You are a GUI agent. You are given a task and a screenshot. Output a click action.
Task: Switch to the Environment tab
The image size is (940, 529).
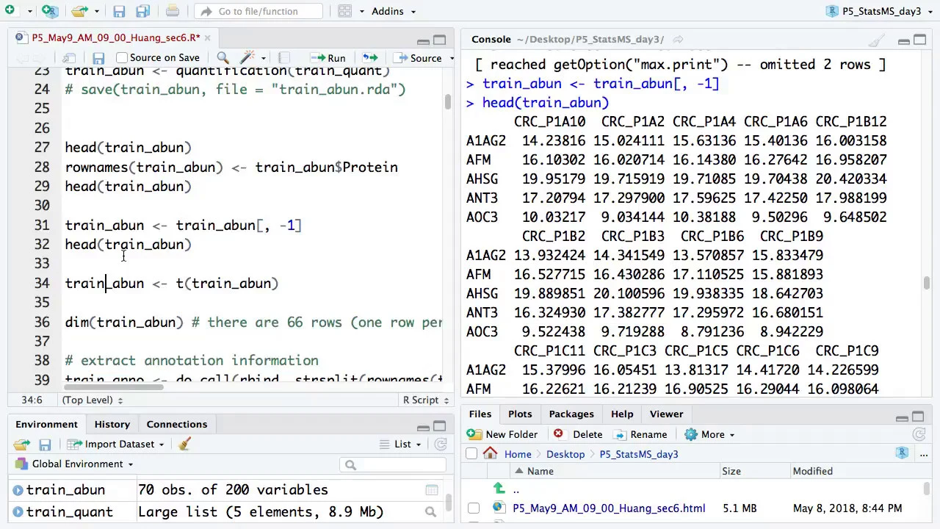click(x=46, y=424)
